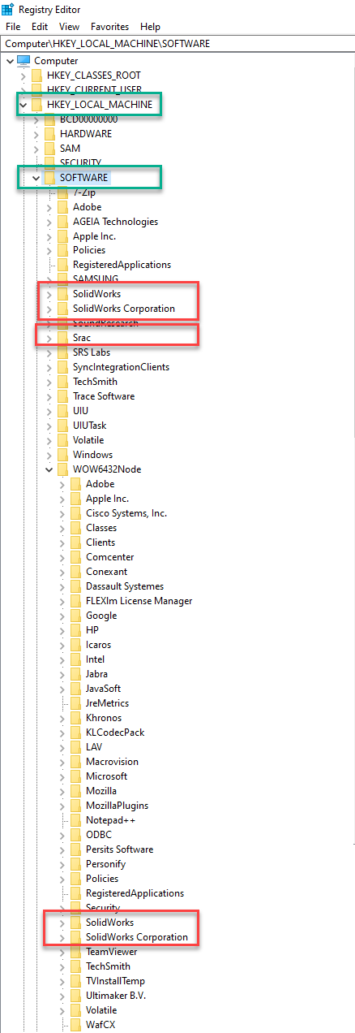Screen dimensions: 355x1033
Task: Collapse the HKEY_LOCAL_MACHINE key
Action: point(23,105)
